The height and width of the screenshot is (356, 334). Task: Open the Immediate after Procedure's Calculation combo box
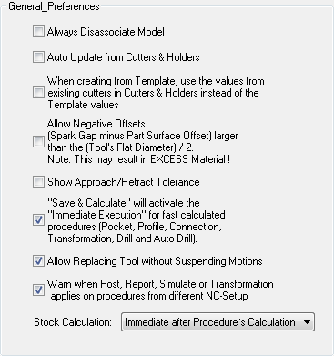coord(218,322)
